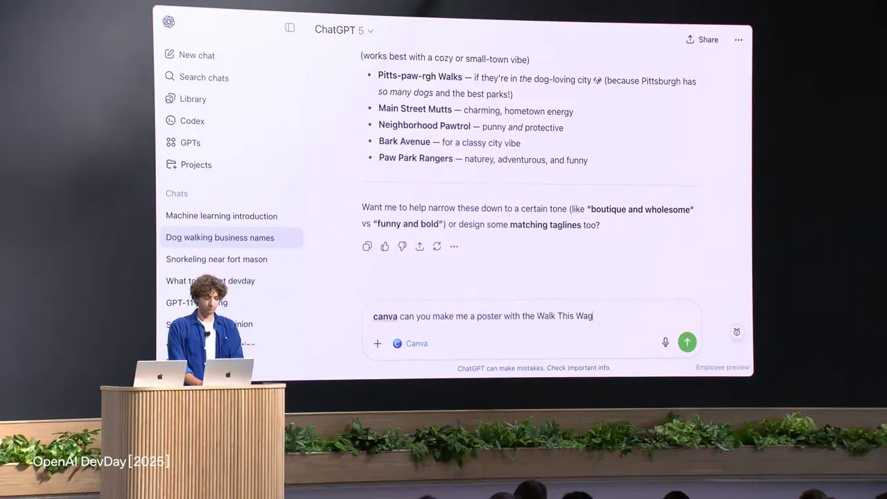The height and width of the screenshot is (499, 887).
Task: Click the message input field
Action: click(x=527, y=317)
